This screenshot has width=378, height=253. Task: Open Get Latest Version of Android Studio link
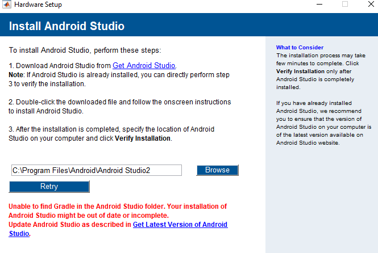click(180, 225)
